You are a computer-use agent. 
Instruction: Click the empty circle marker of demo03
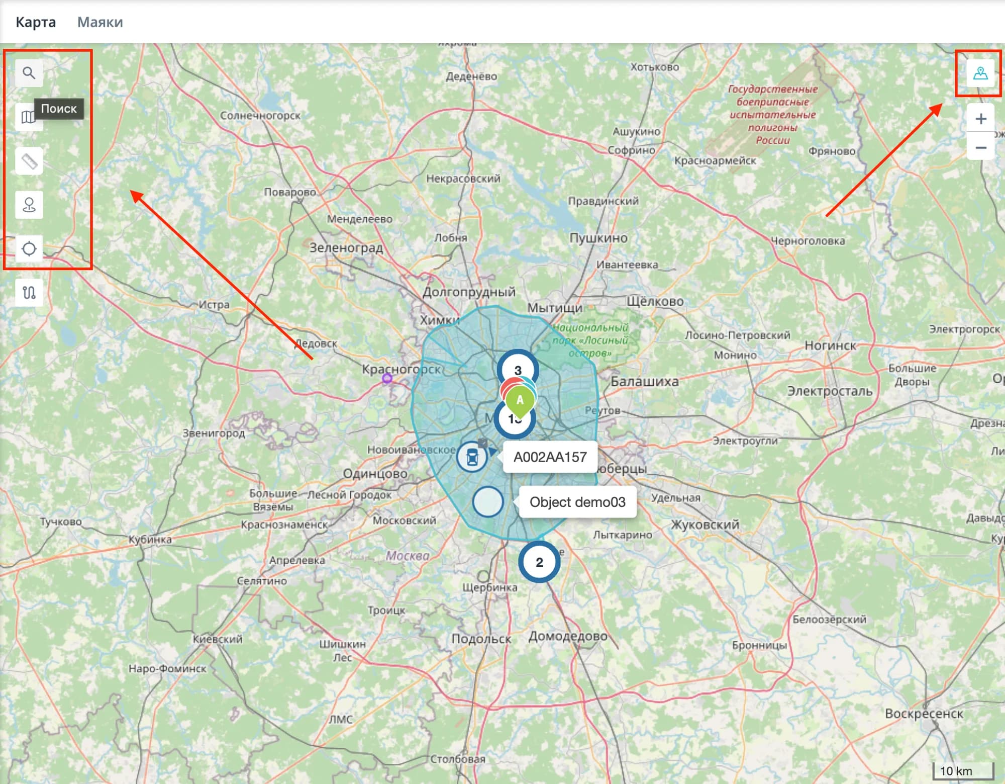(488, 502)
